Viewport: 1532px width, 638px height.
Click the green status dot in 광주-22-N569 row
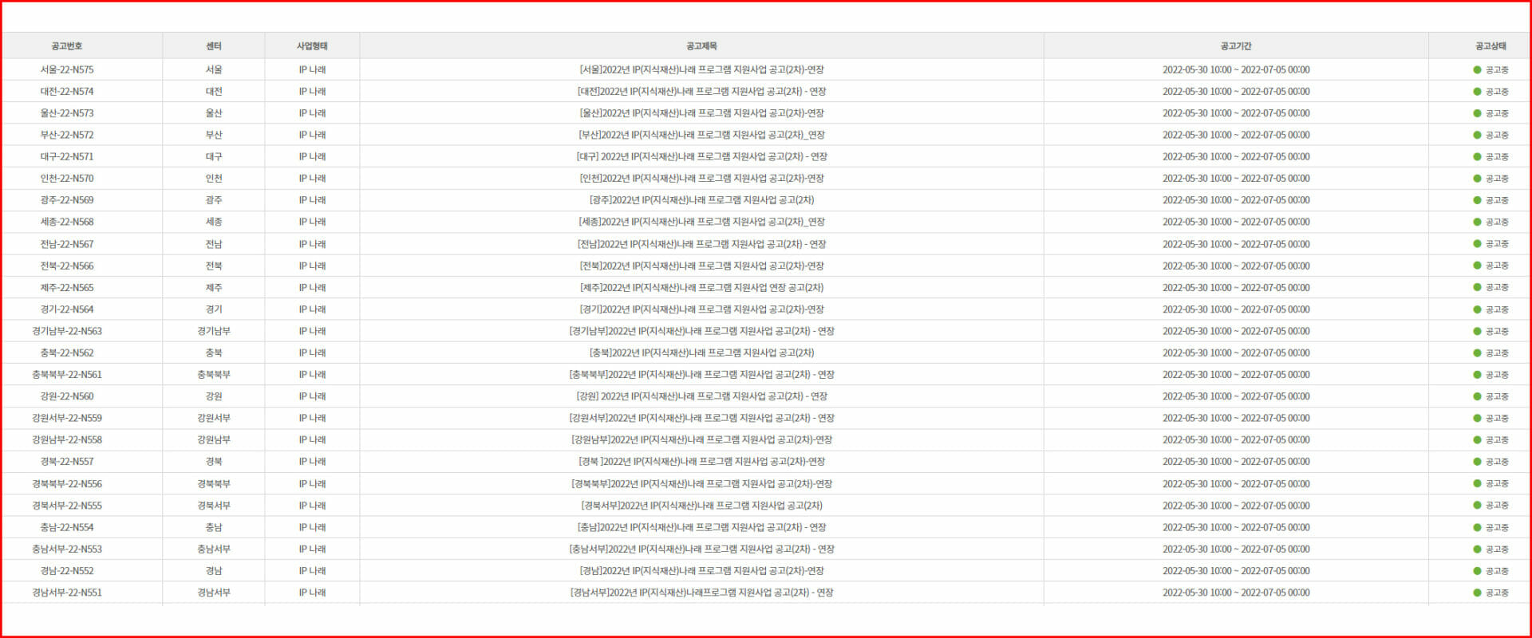(x=1477, y=200)
